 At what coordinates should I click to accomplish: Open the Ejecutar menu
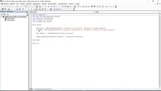pos(44,4)
